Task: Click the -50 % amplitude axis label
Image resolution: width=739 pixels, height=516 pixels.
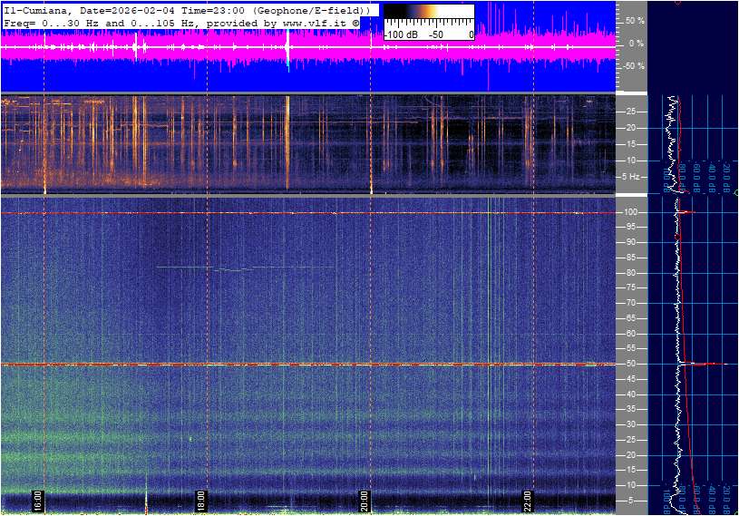Action: pyautogui.click(x=634, y=66)
